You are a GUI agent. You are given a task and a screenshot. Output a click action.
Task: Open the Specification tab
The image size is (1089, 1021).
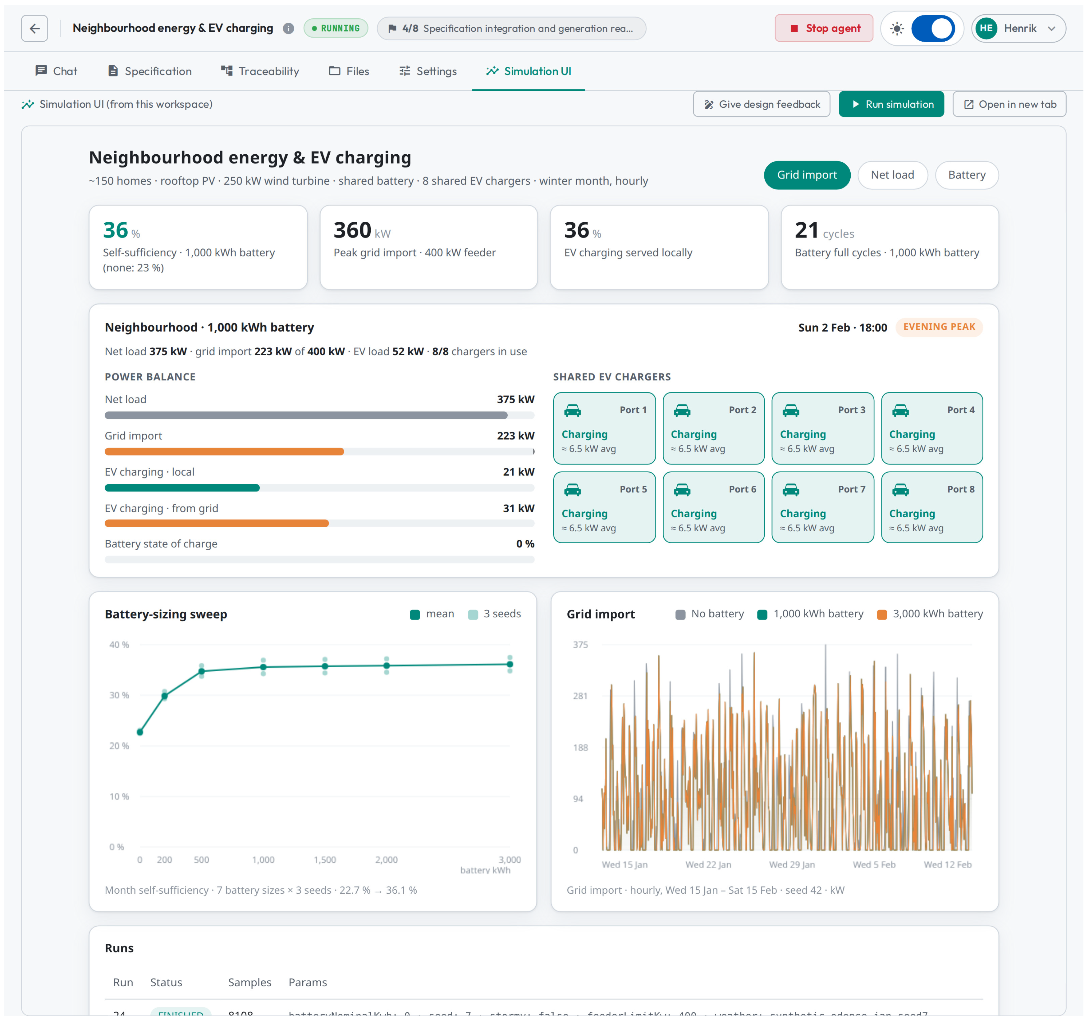[x=149, y=71]
